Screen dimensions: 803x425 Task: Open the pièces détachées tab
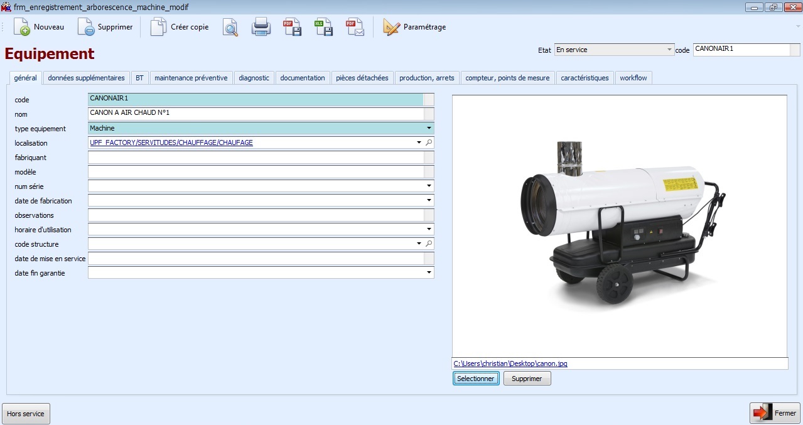click(362, 78)
